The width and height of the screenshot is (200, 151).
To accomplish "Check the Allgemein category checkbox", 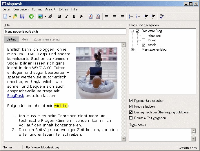I will pyautogui.click(x=143, y=36).
